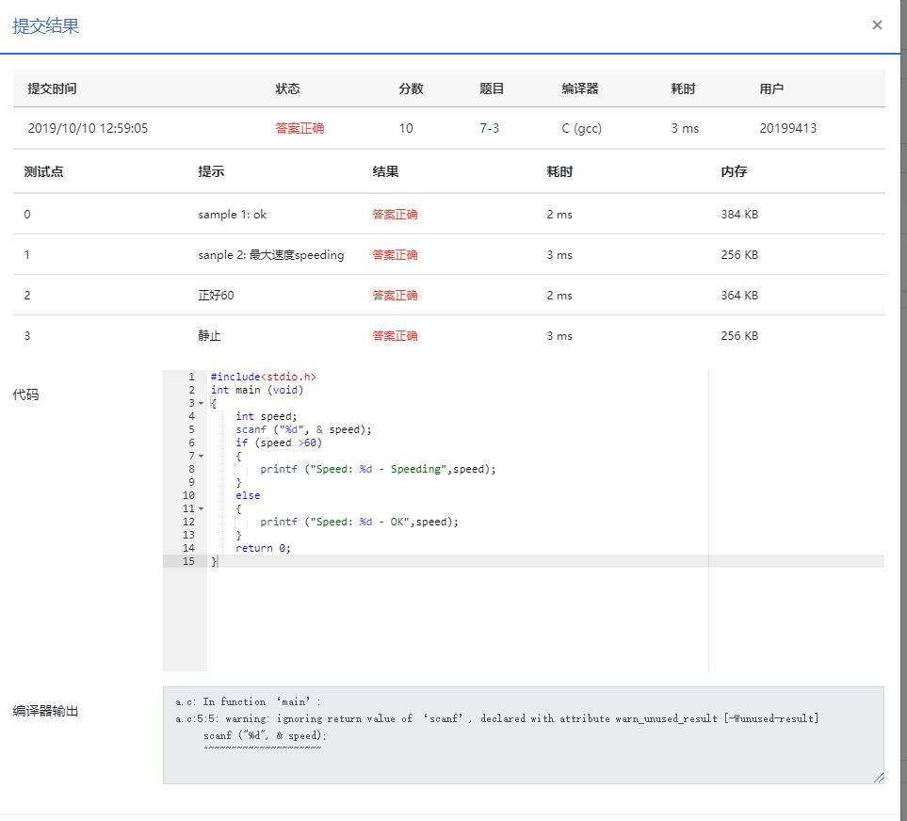
Task: Click the hint 'sanple 2: 最大速度speeding'
Action: (270, 255)
